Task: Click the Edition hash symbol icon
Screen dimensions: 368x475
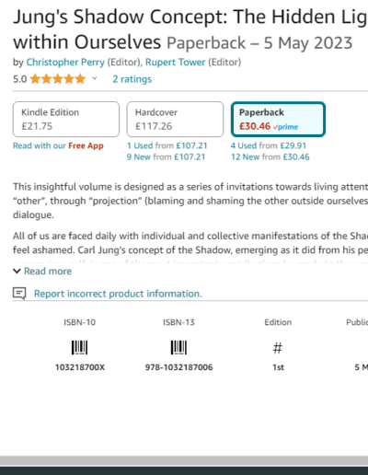Action: point(278,348)
